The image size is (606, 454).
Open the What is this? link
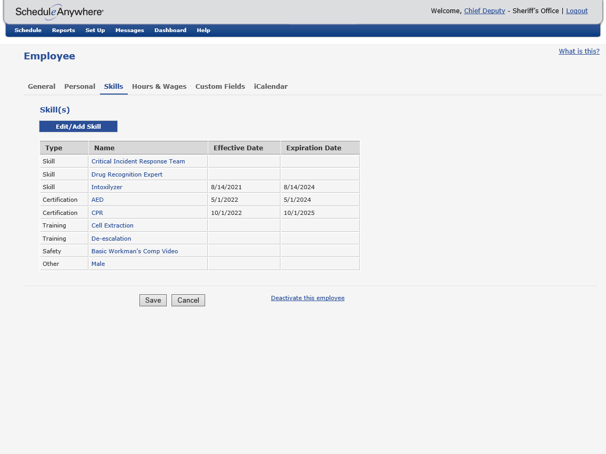pos(579,51)
